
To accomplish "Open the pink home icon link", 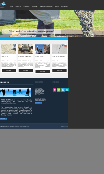I will click(55, 90).
